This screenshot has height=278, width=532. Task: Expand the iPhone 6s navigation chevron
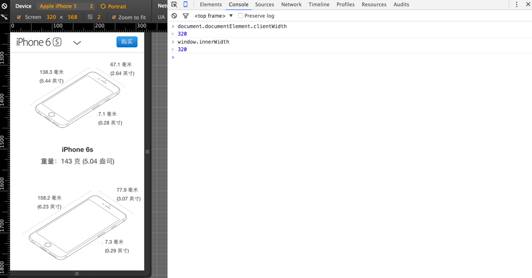pyautogui.click(x=78, y=43)
